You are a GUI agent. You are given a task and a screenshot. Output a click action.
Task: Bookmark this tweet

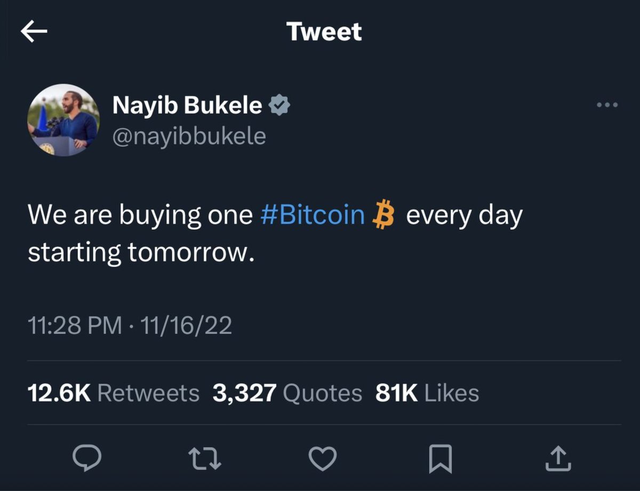click(x=441, y=459)
